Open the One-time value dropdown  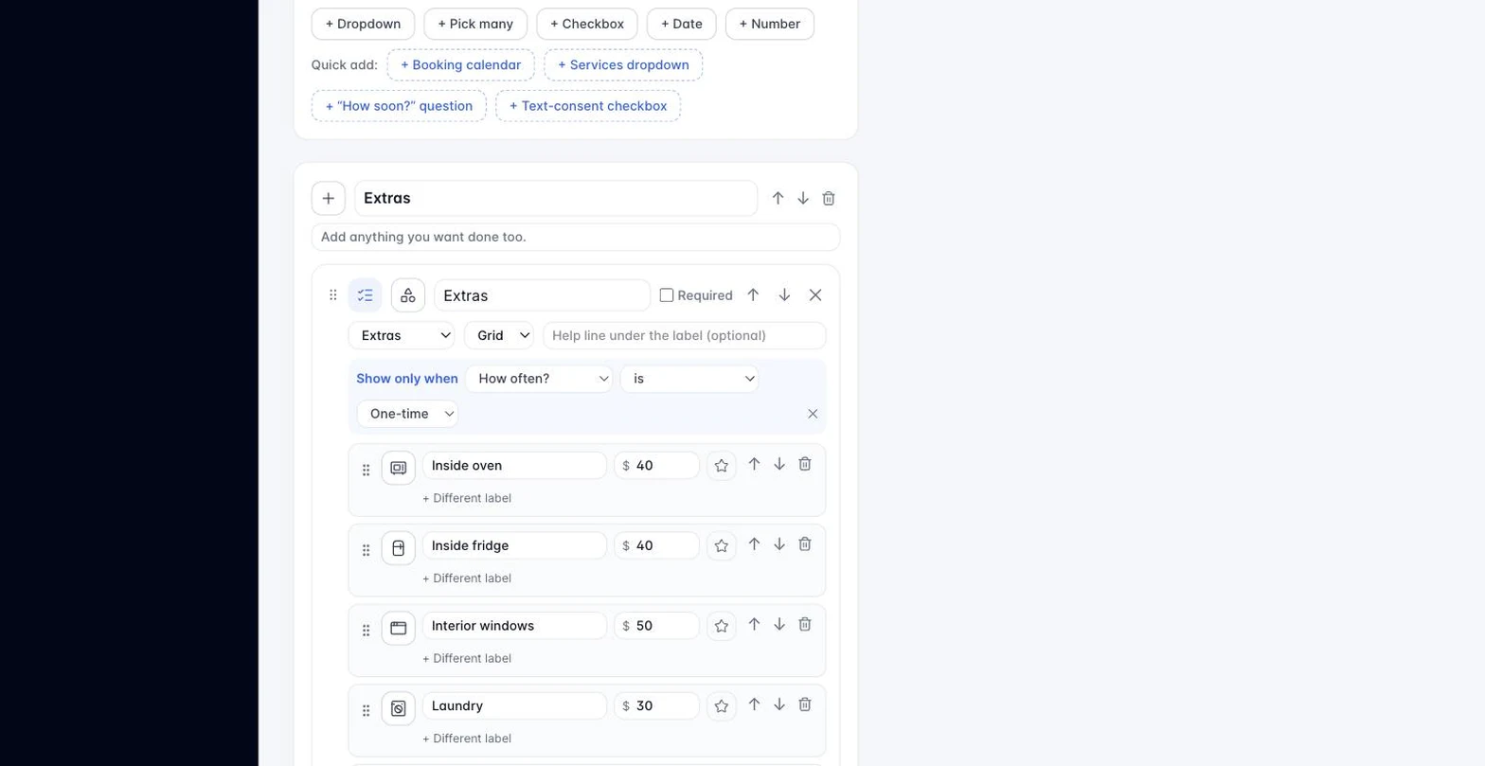[407, 414]
